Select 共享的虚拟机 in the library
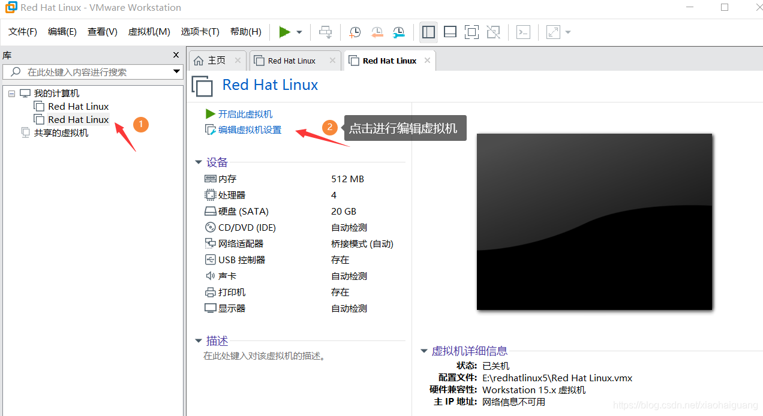Image resolution: width=763 pixels, height=416 pixels. tap(61, 132)
